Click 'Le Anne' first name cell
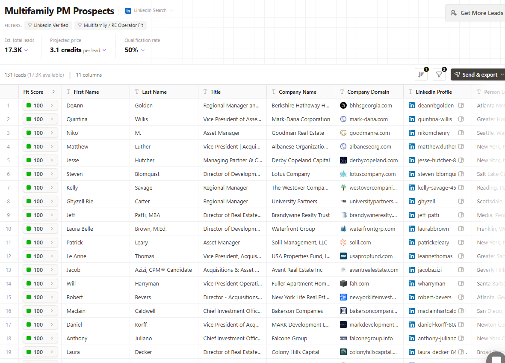 click(x=95, y=256)
